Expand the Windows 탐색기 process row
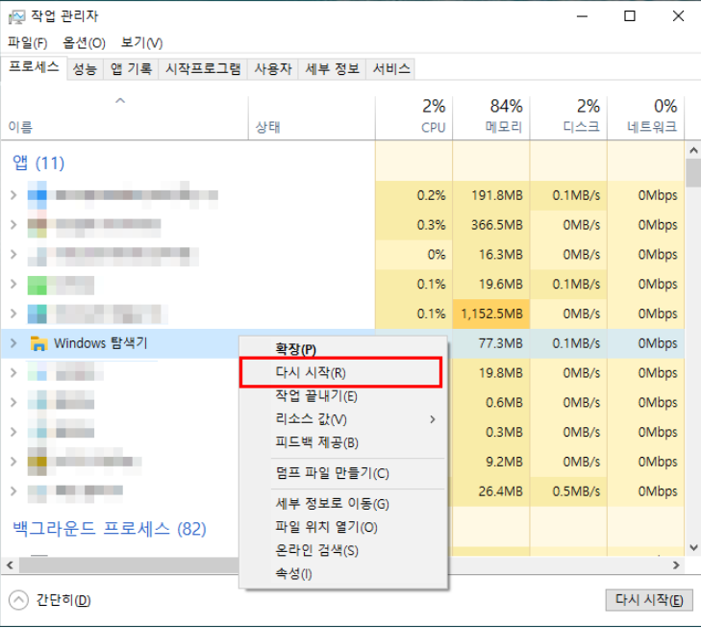The width and height of the screenshot is (701, 628). pos(13,343)
